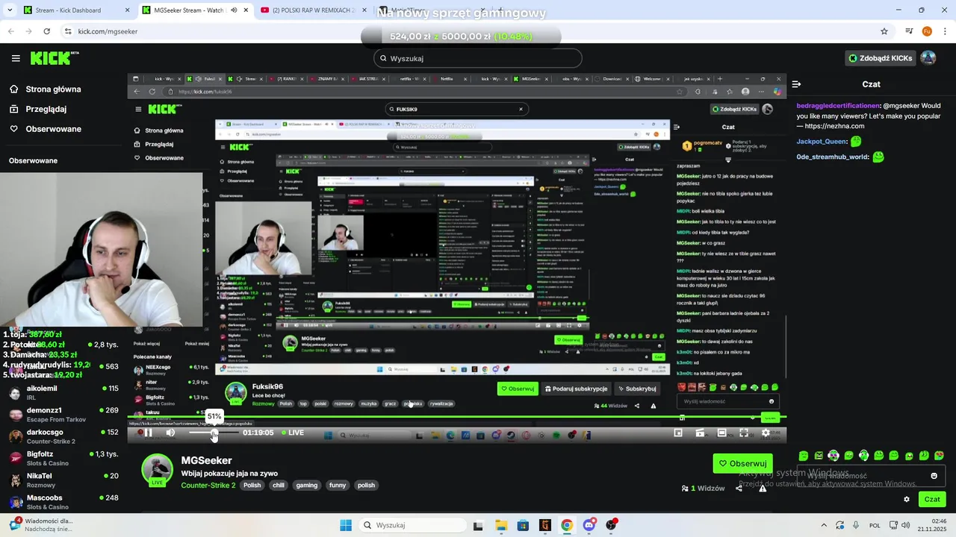Go to Kick home via logo
The image size is (956, 537).
(54, 58)
